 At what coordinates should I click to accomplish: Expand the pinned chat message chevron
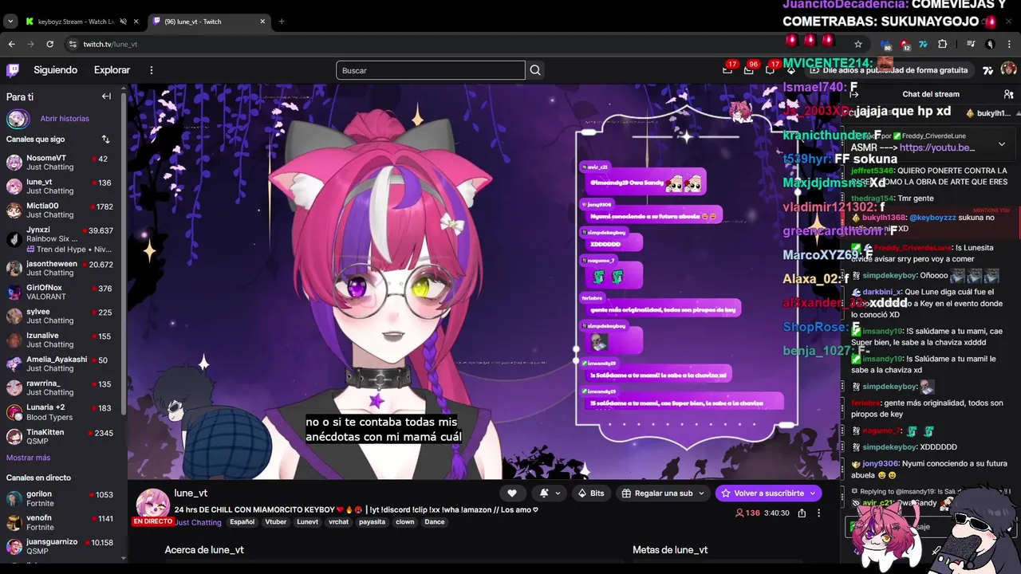point(1002,144)
